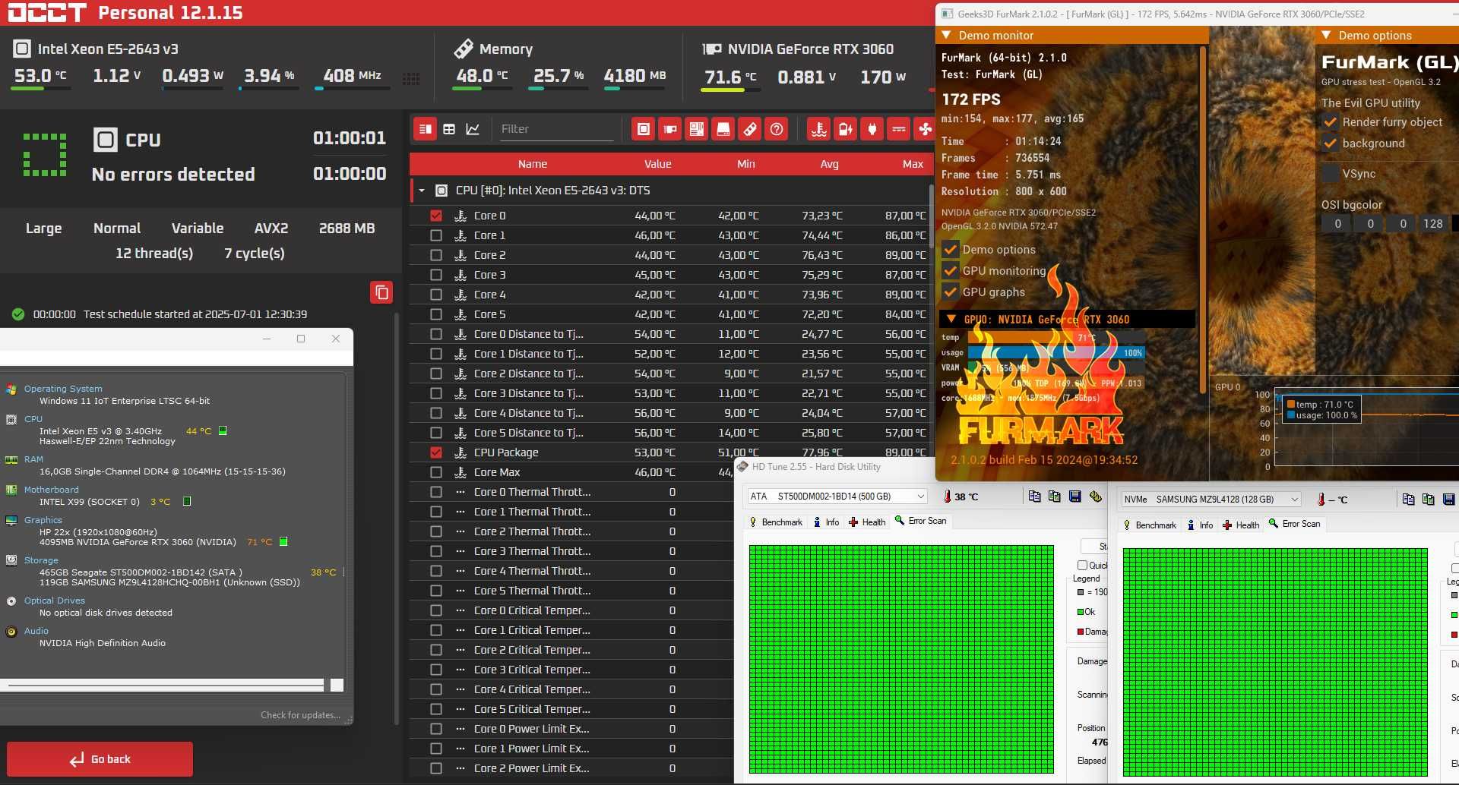Sort the sensor table by Max column header
This screenshot has height=785, width=1459.
tap(913, 164)
